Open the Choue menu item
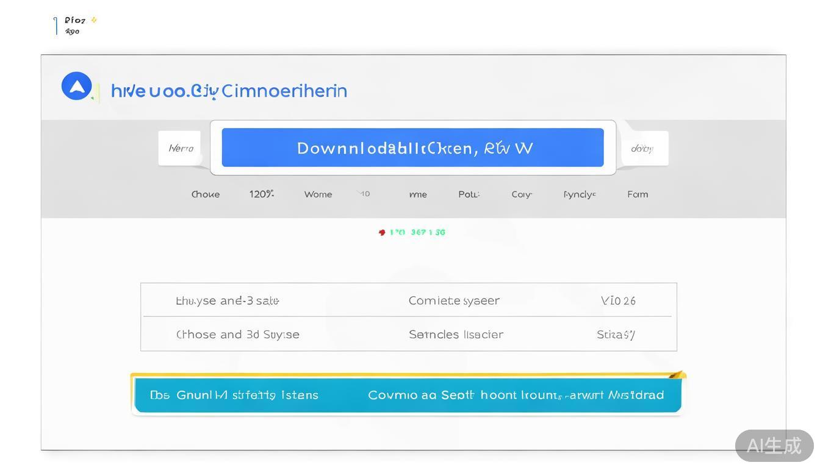 (206, 194)
